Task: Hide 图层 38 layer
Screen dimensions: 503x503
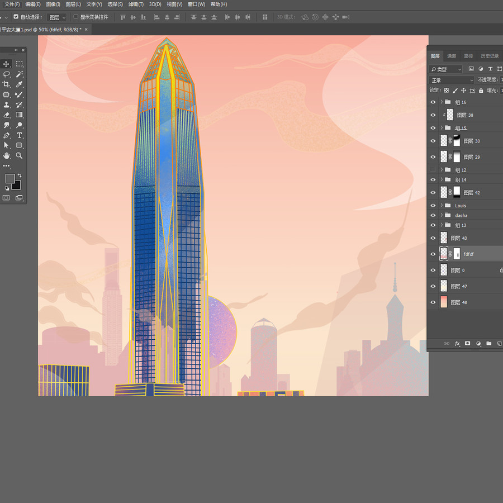Action: [433, 115]
